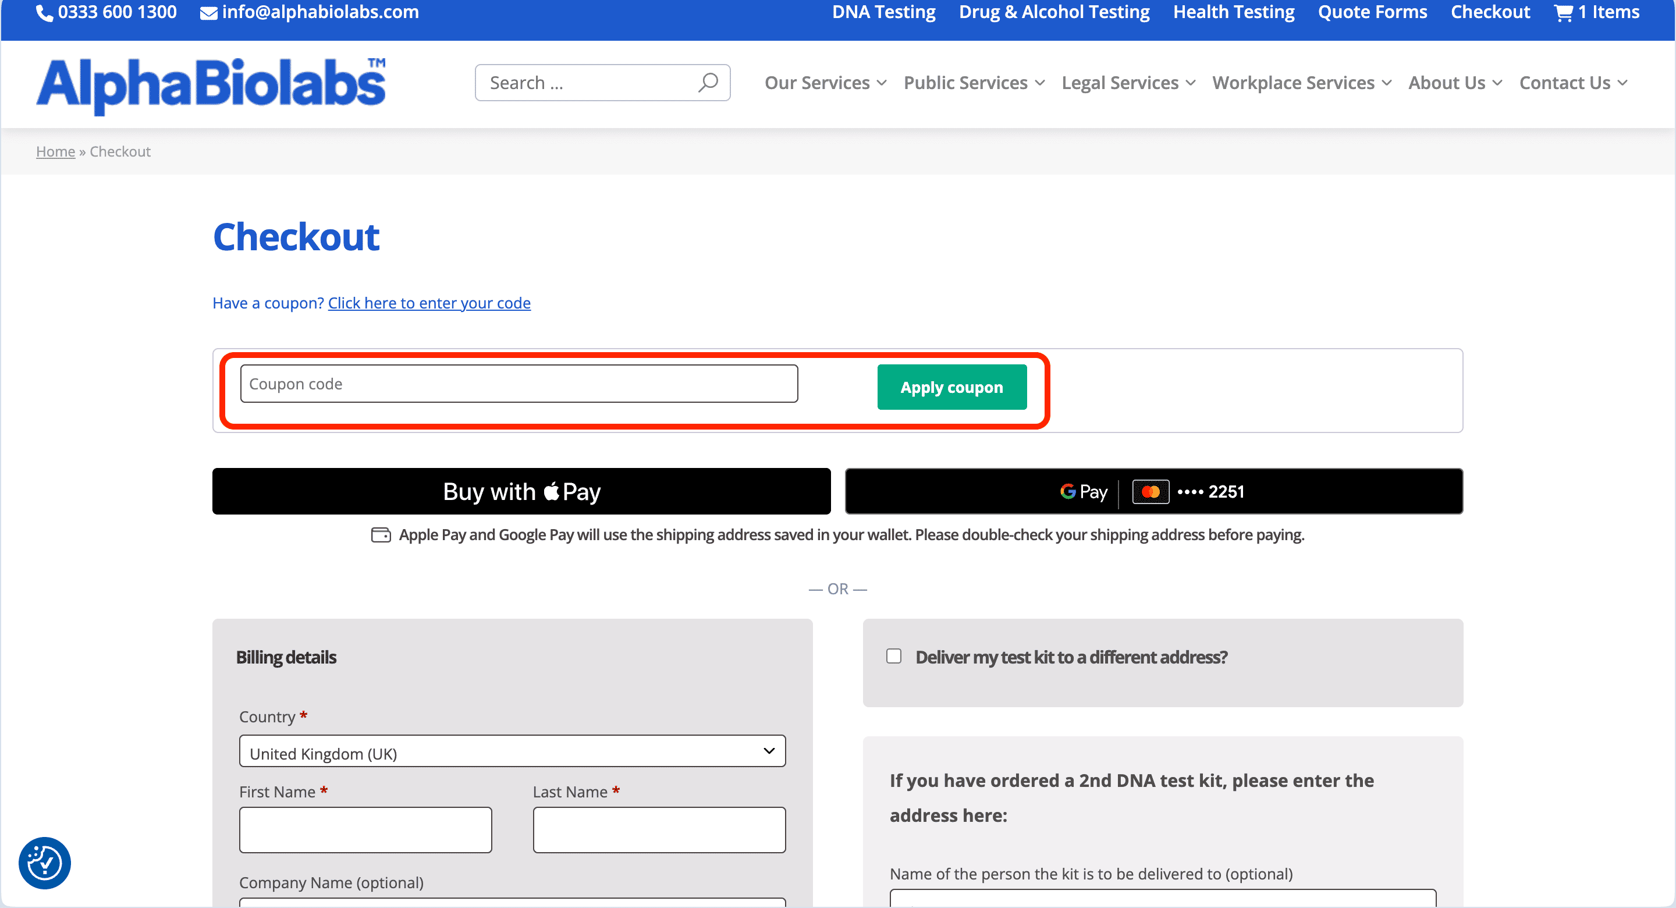This screenshot has width=1676, height=908.
Task: Expand Public Services dropdown
Action: click(974, 83)
